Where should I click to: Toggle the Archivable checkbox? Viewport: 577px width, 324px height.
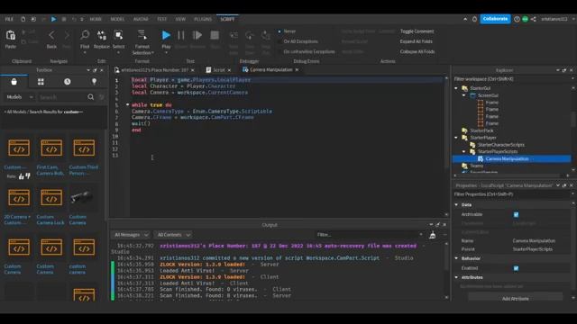516,214
